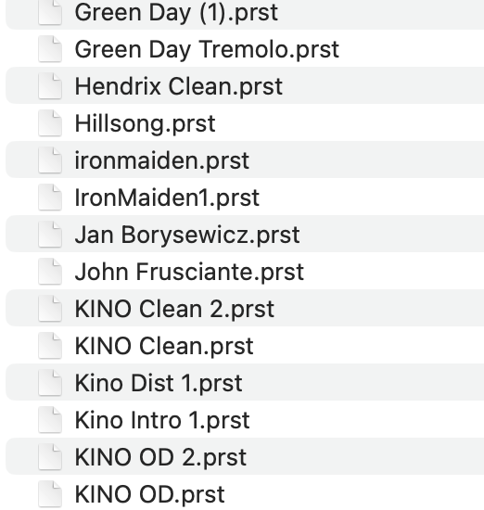
Task: Select the KINO Clean.prst file name
Action: 164,346
